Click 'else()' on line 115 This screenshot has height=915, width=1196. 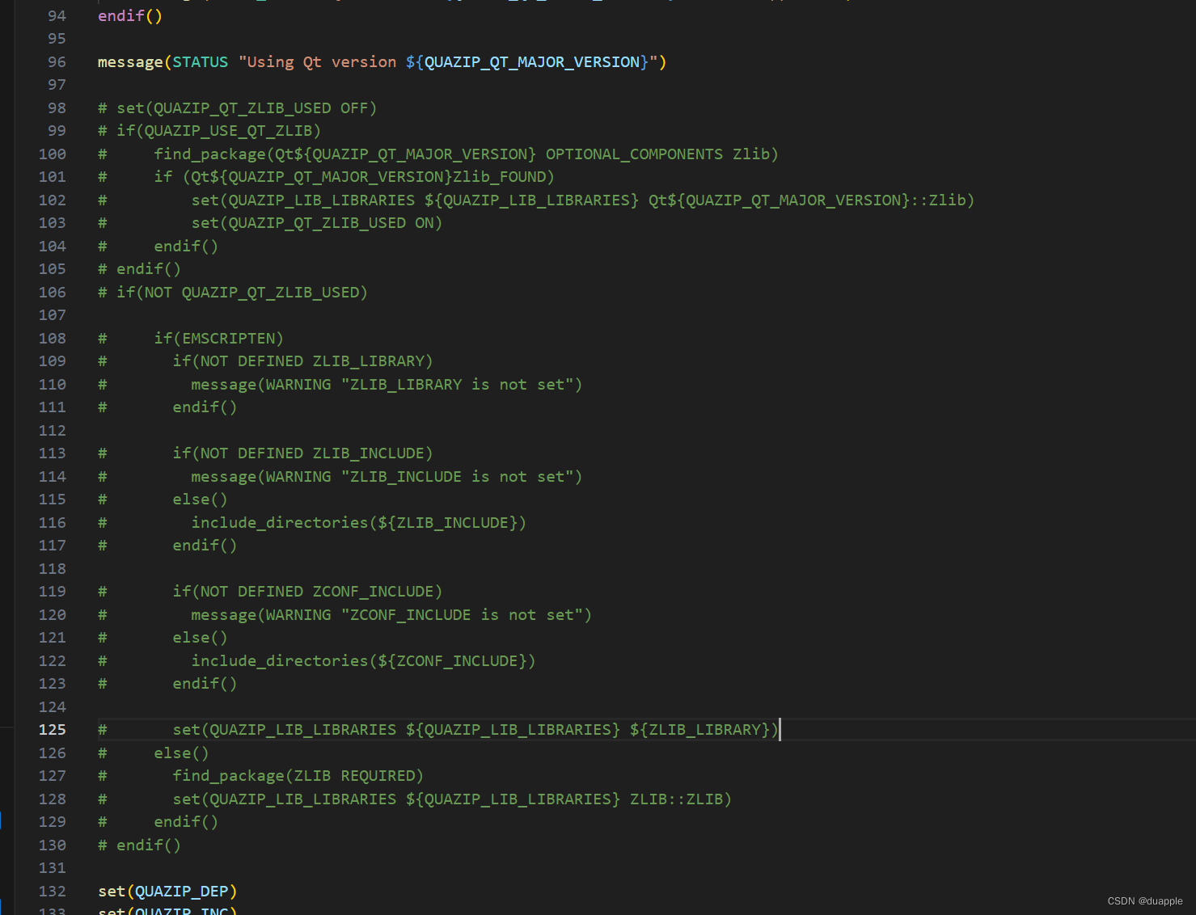pos(201,500)
